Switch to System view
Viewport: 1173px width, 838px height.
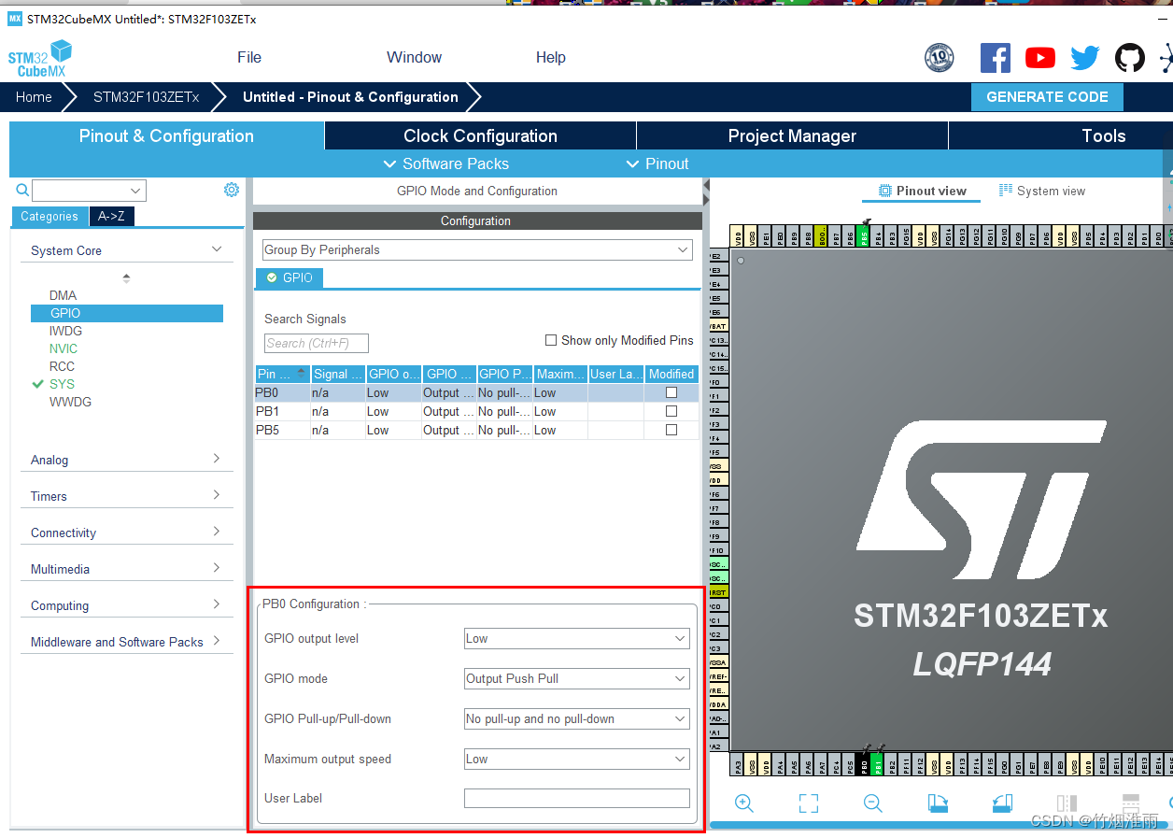[1042, 191]
